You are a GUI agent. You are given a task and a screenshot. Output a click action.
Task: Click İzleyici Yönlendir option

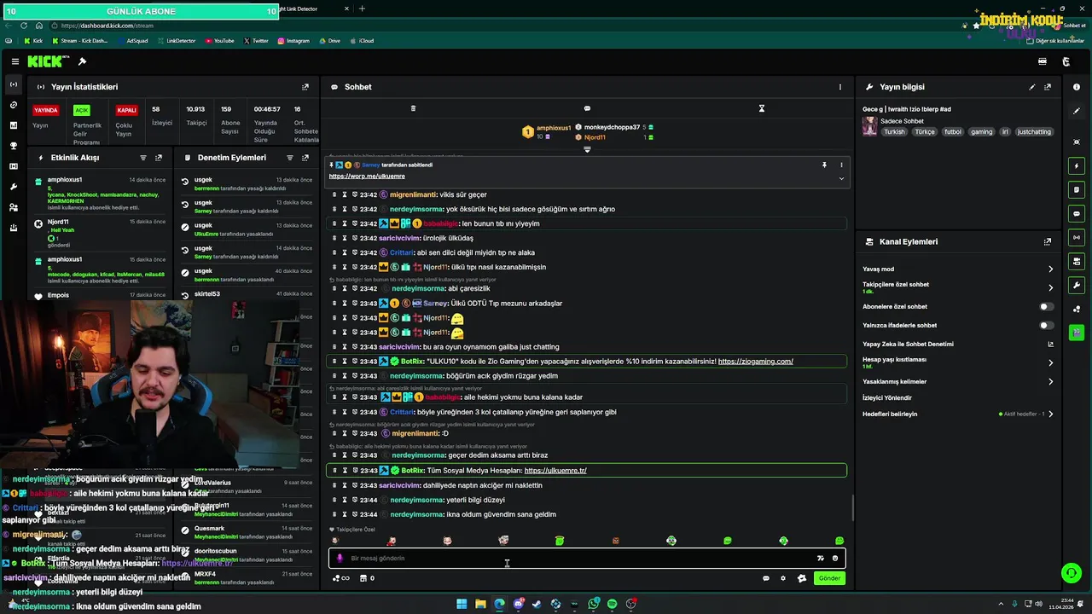pos(887,397)
